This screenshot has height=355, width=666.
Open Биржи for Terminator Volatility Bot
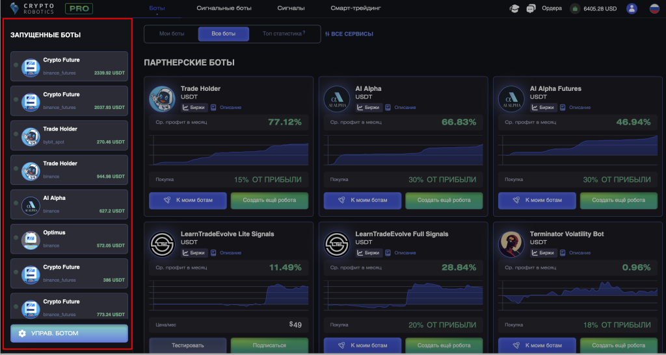tap(543, 253)
